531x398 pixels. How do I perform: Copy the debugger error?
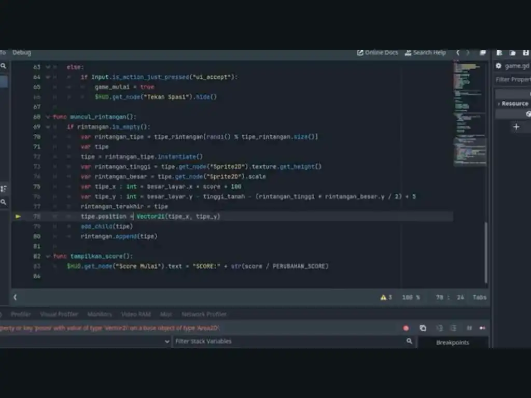coord(423,328)
